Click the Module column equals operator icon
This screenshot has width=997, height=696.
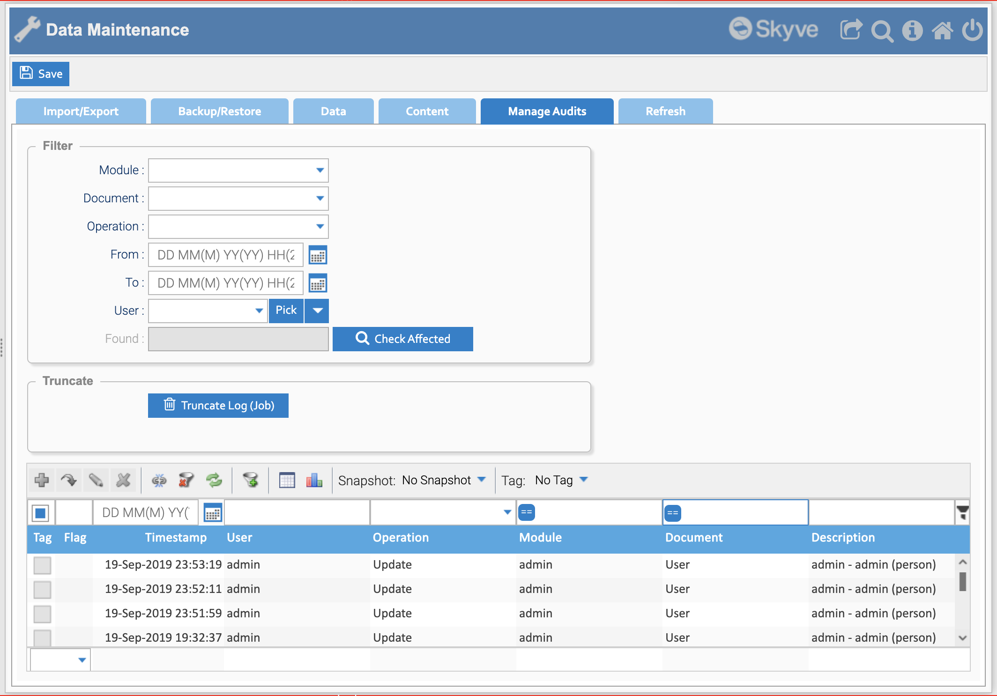(527, 512)
